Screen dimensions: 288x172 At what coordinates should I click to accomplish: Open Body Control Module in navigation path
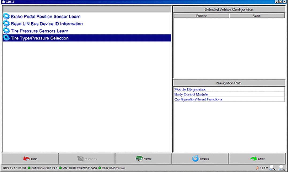tap(191, 95)
